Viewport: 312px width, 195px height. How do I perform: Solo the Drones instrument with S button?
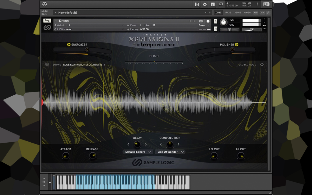[215, 21]
